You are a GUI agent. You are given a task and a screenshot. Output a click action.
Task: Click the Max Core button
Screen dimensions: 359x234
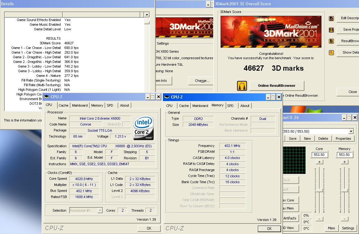[291, 200]
